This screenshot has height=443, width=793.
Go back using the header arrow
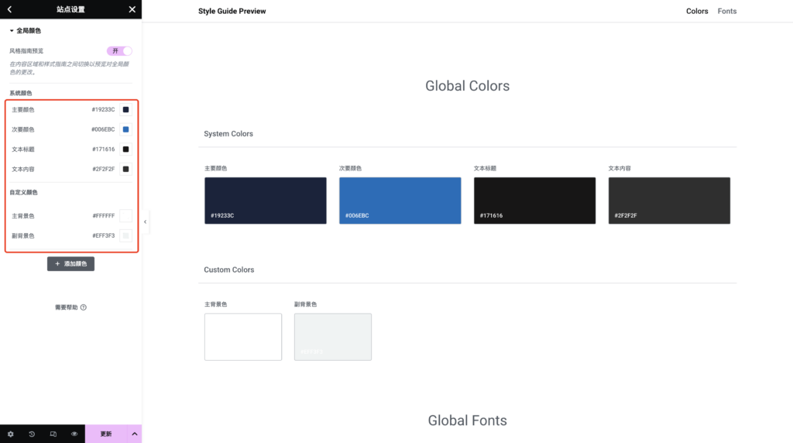9,9
